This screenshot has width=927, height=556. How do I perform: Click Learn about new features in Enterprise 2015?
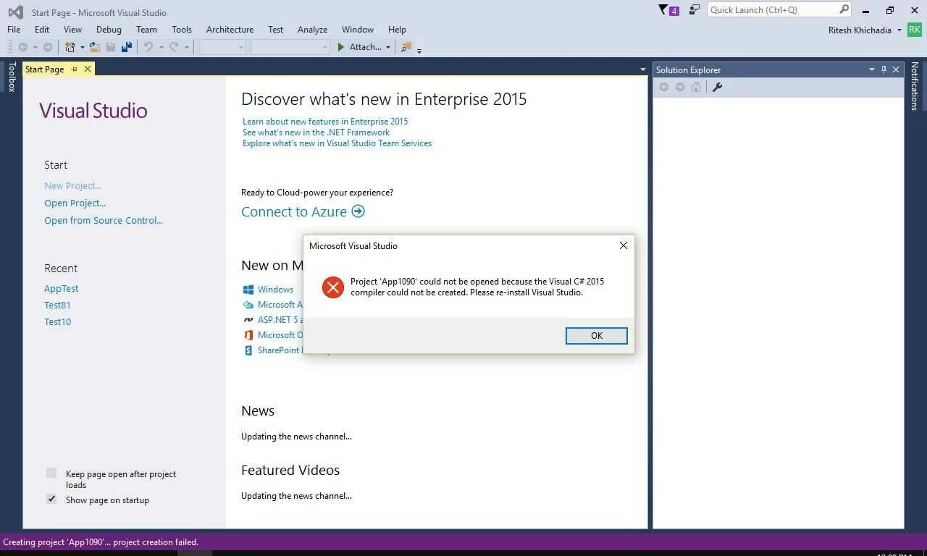pyautogui.click(x=325, y=121)
